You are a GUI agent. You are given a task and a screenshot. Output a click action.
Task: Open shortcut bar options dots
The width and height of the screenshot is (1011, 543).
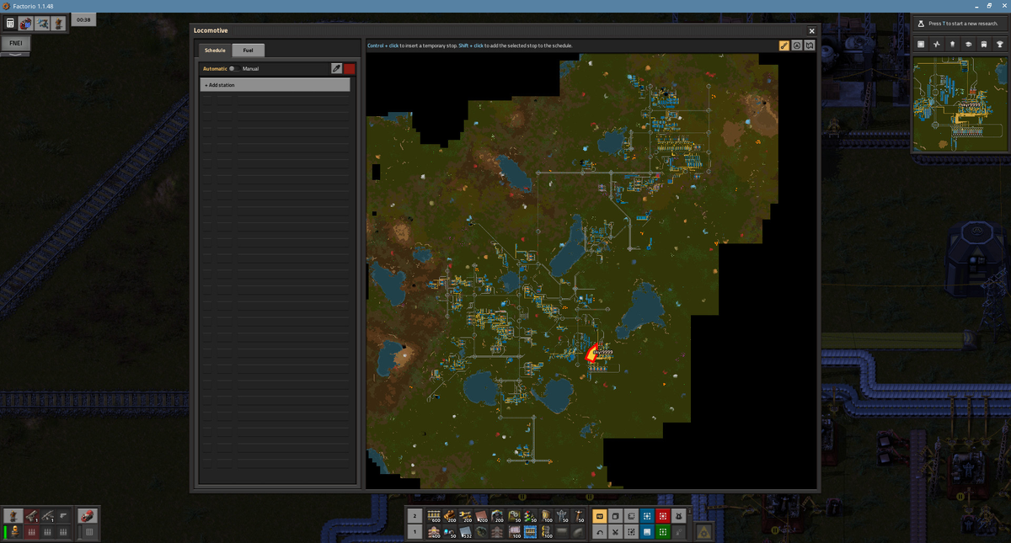[x=689, y=510]
